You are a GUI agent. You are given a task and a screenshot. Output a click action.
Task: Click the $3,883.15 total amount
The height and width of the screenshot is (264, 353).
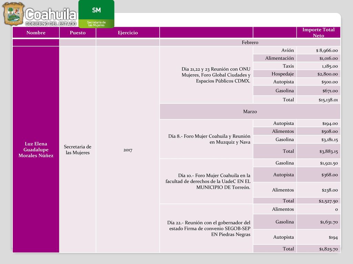(329, 151)
